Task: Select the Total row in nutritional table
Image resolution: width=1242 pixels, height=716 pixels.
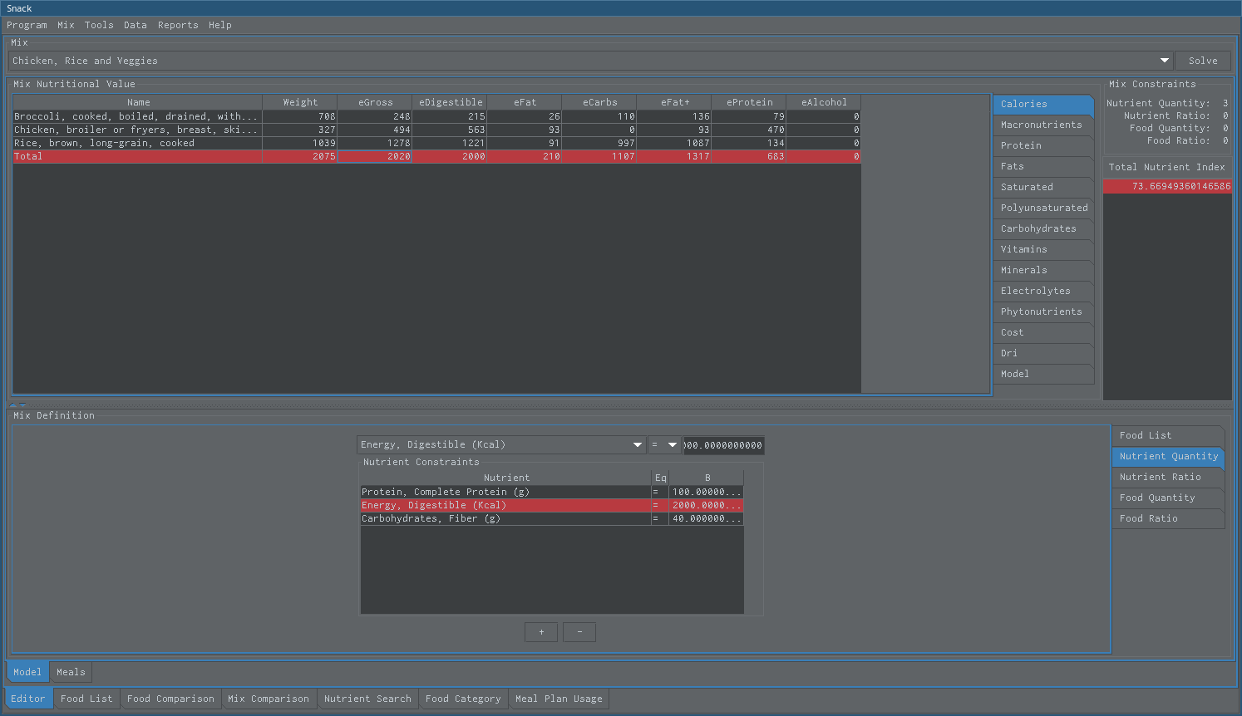Action: [x=436, y=156]
